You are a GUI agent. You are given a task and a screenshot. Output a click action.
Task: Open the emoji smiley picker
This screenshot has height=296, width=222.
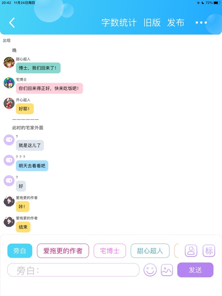[150, 270]
